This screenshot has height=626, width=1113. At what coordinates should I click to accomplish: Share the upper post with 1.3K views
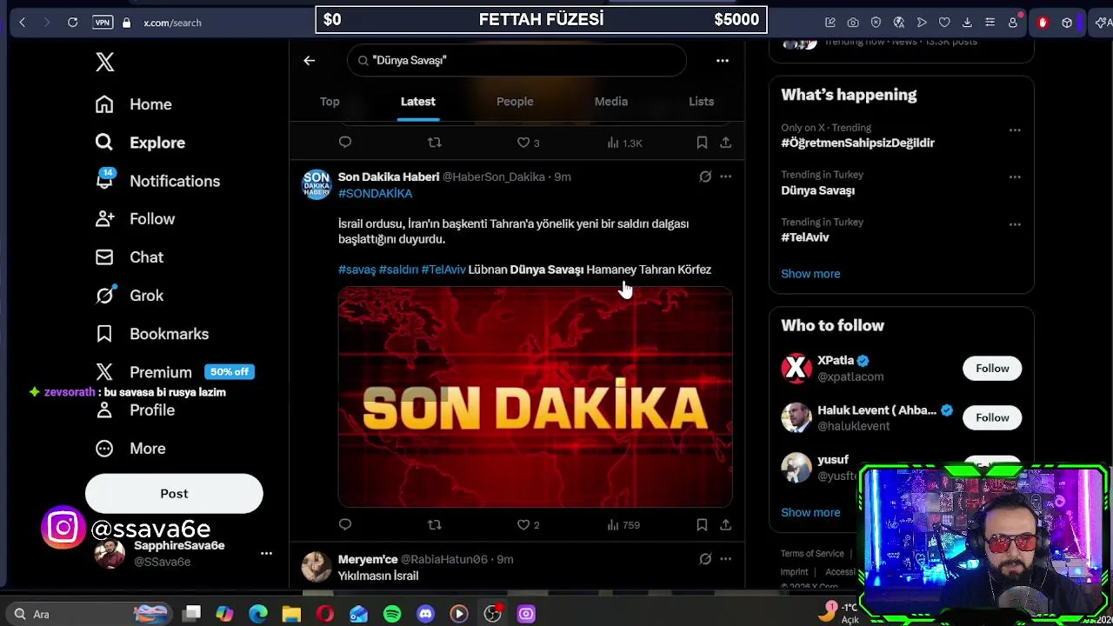tap(725, 143)
